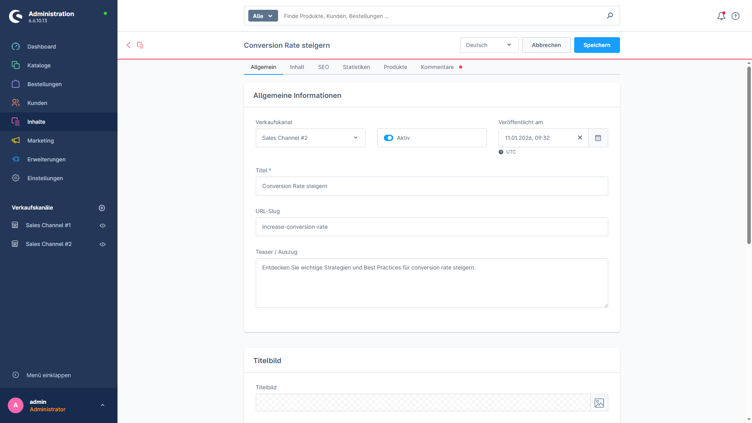Image resolution: width=752 pixels, height=423 pixels.
Task: Switch to Allgemein tab
Action: point(263,67)
